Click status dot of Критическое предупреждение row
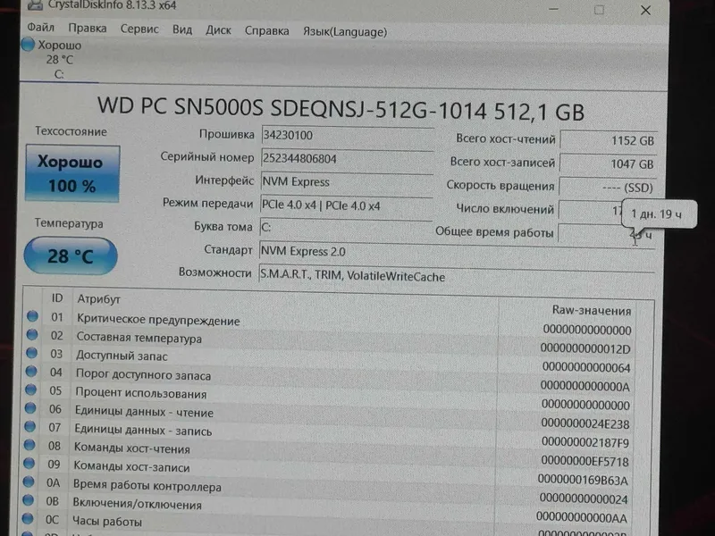715x536 pixels. point(32,316)
